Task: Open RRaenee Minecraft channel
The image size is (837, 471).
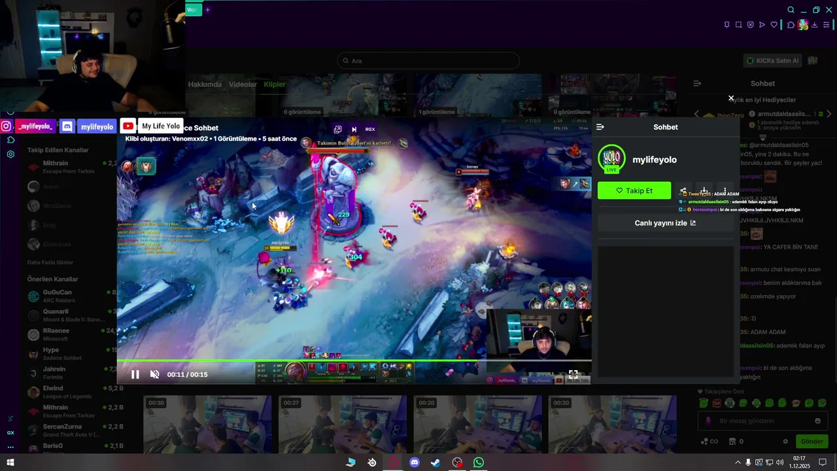Action: [72, 334]
